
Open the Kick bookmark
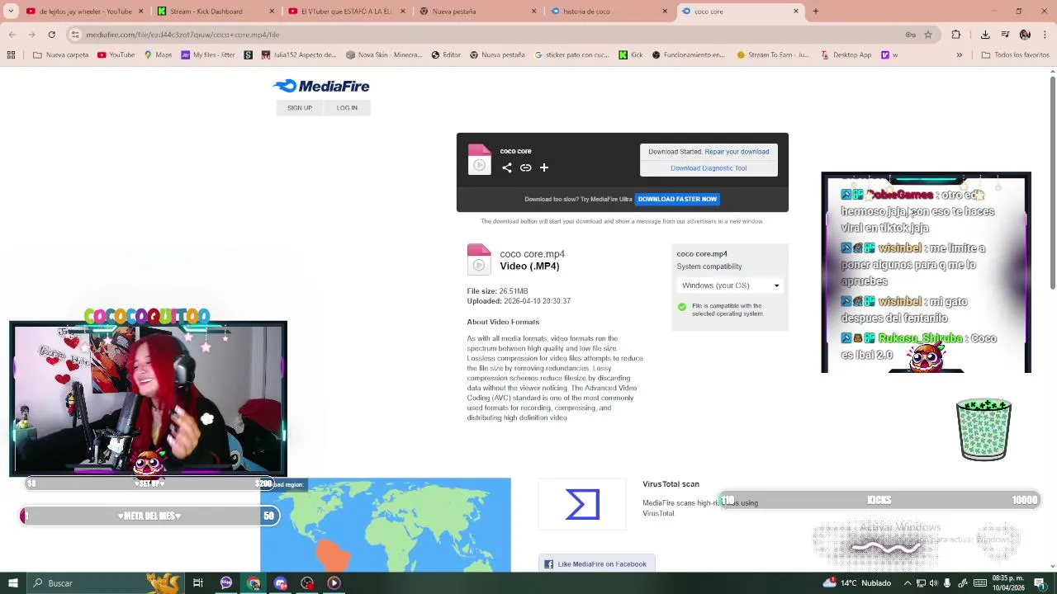click(x=631, y=55)
